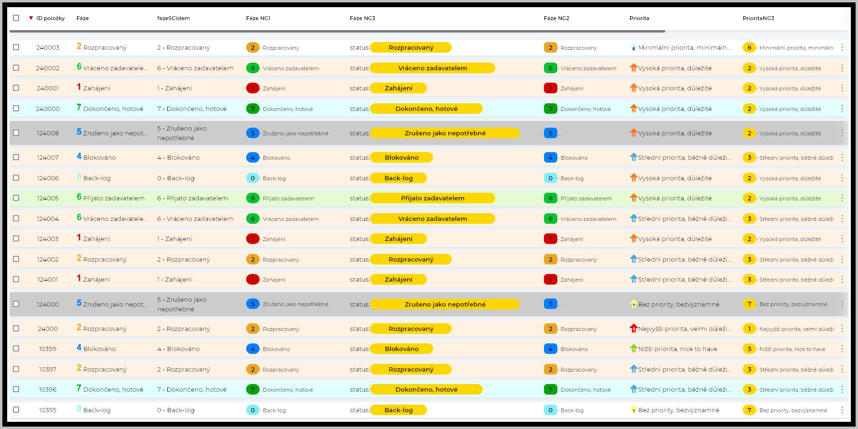Tick the checkbox for row 10395
858x429 pixels.
(16, 410)
